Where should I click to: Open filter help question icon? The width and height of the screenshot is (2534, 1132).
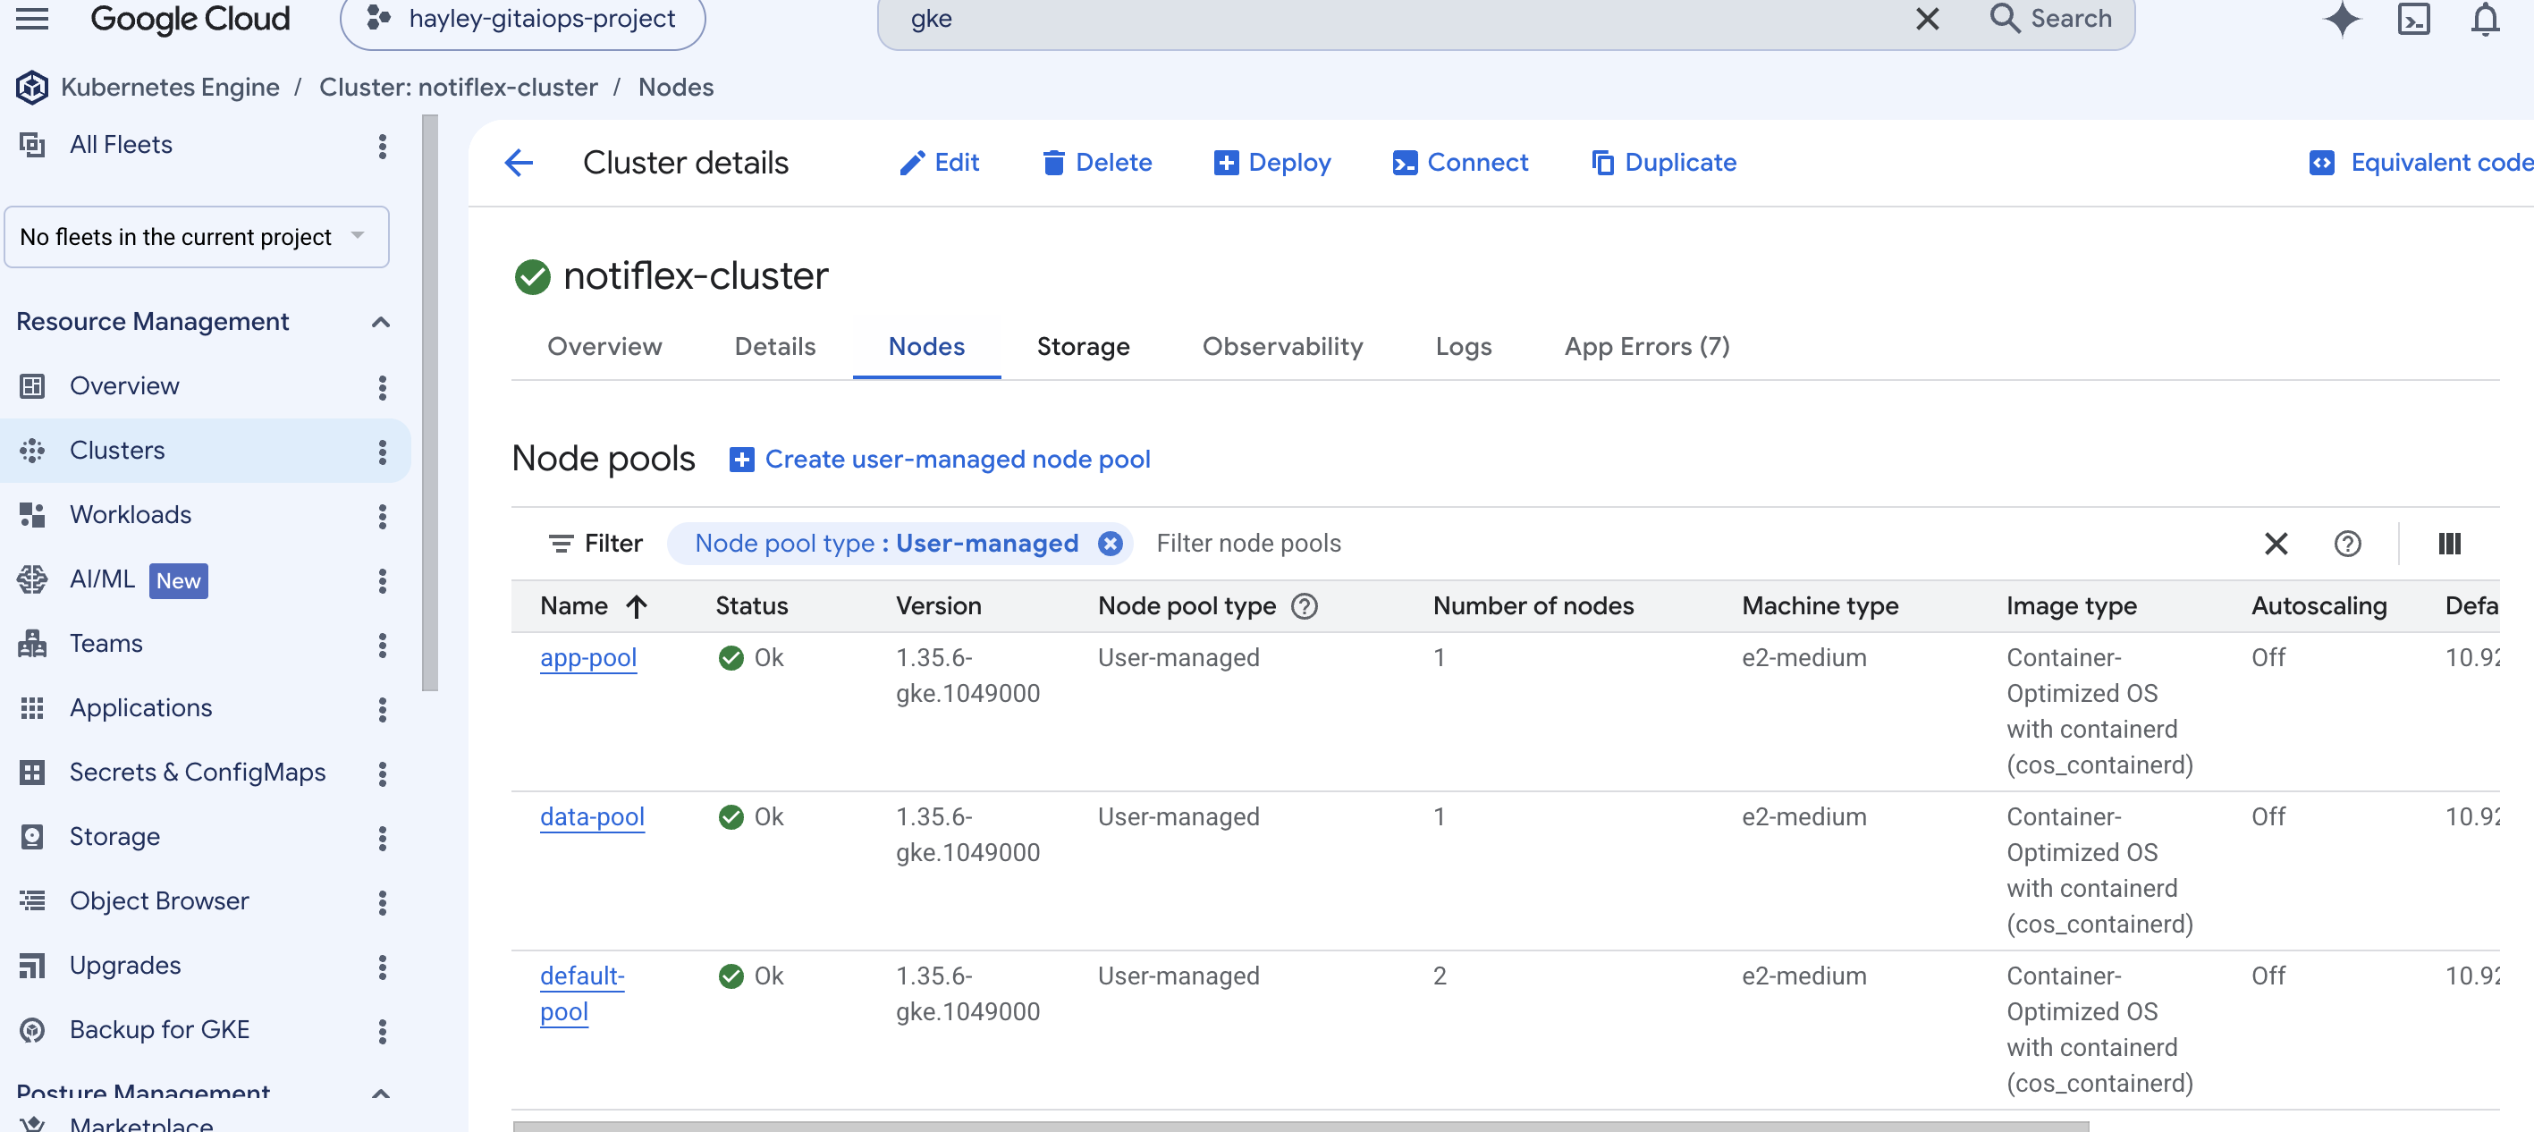click(x=2348, y=544)
